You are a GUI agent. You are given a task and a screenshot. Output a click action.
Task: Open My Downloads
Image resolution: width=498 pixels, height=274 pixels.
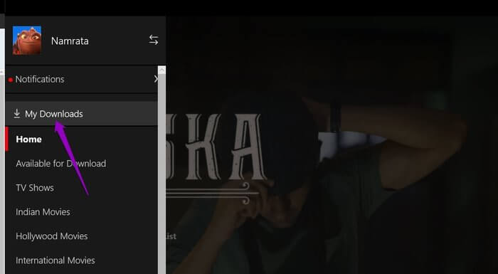pos(82,114)
